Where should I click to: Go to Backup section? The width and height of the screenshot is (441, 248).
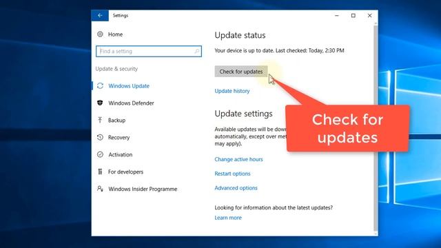[x=116, y=120]
